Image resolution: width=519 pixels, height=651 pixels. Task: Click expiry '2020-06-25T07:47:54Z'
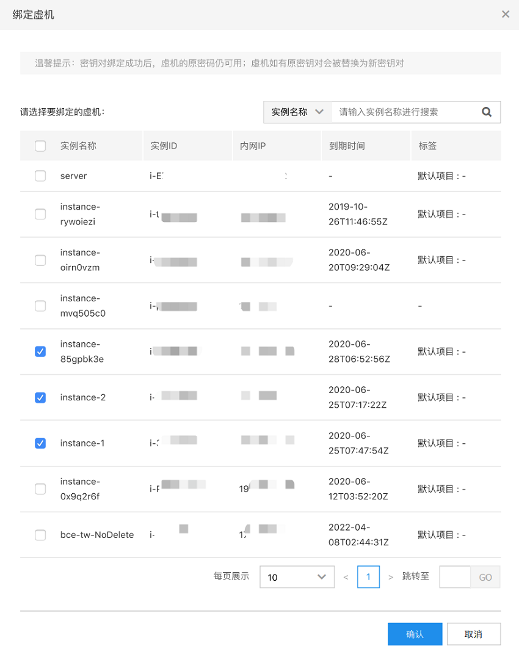tap(359, 443)
